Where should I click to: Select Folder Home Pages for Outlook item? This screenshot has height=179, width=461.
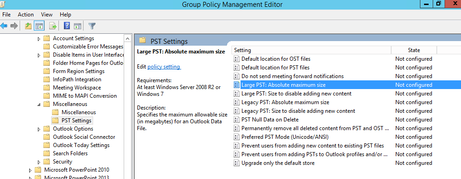[88, 63]
